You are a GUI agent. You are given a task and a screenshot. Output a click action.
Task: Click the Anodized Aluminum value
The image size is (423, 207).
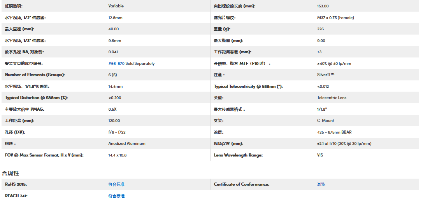pyautogui.click(x=127, y=143)
